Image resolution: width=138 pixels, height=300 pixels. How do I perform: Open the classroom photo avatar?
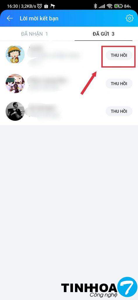[x=15, y=83]
